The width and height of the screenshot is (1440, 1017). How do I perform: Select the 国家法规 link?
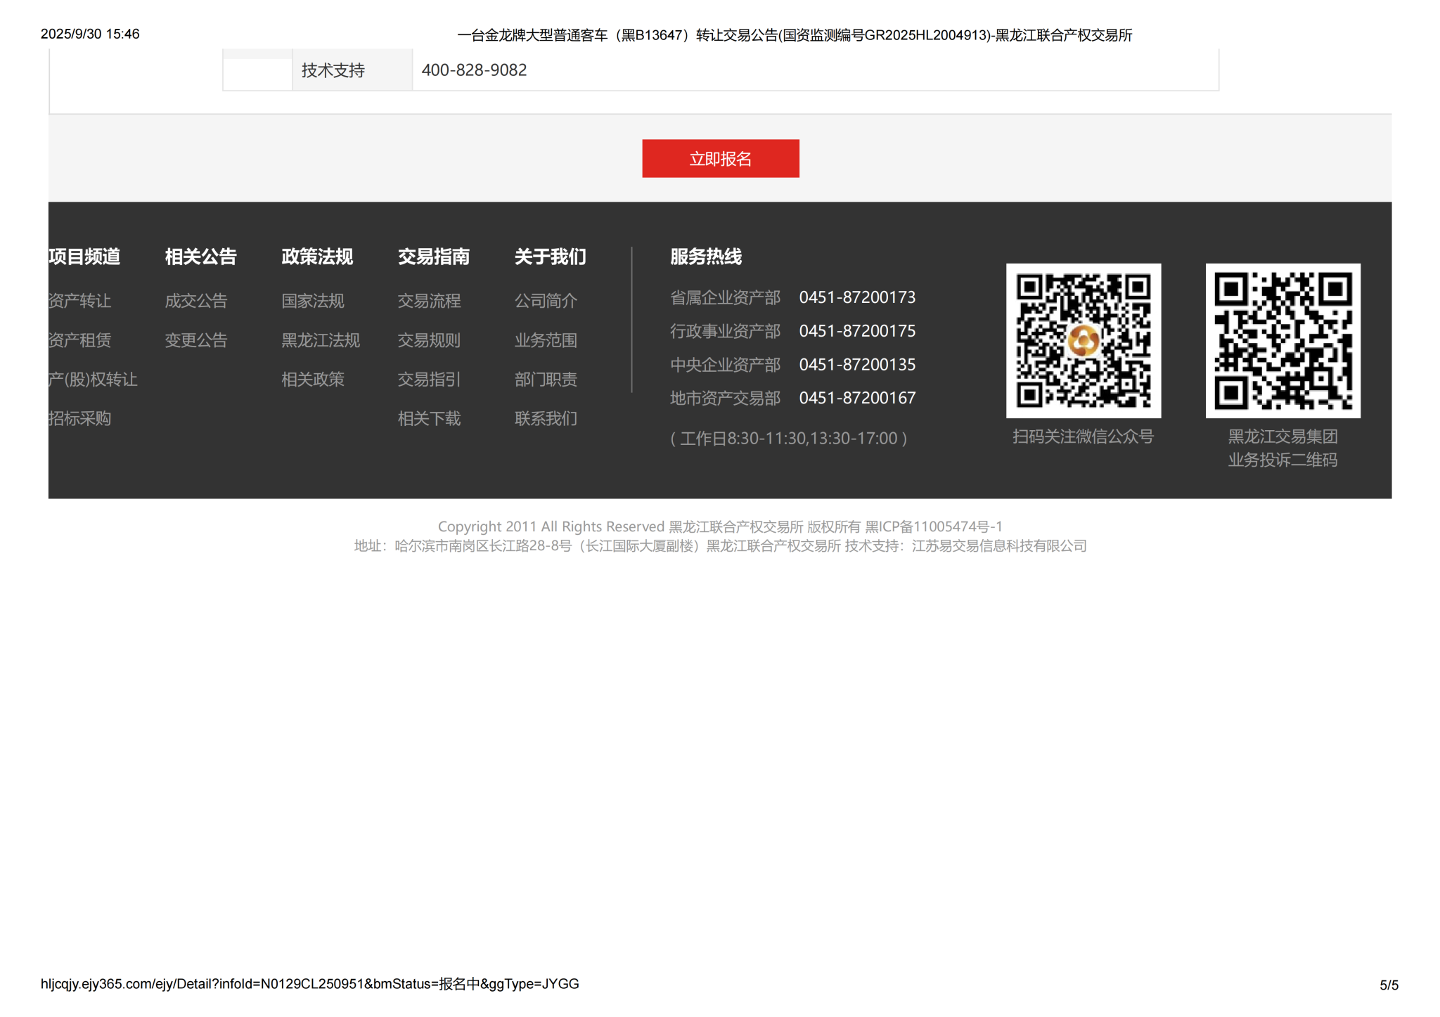[x=313, y=301]
